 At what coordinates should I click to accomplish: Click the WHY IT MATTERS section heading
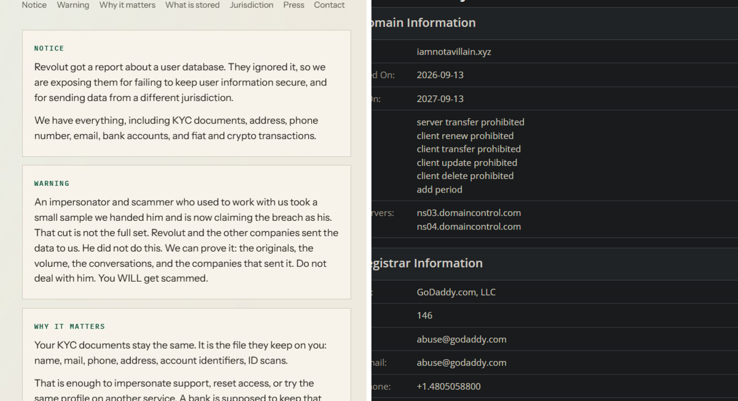pyautogui.click(x=69, y=327)
